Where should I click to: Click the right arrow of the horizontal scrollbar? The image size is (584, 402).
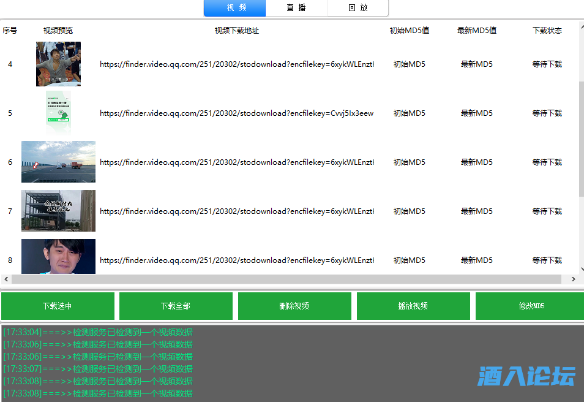point(574,279)
